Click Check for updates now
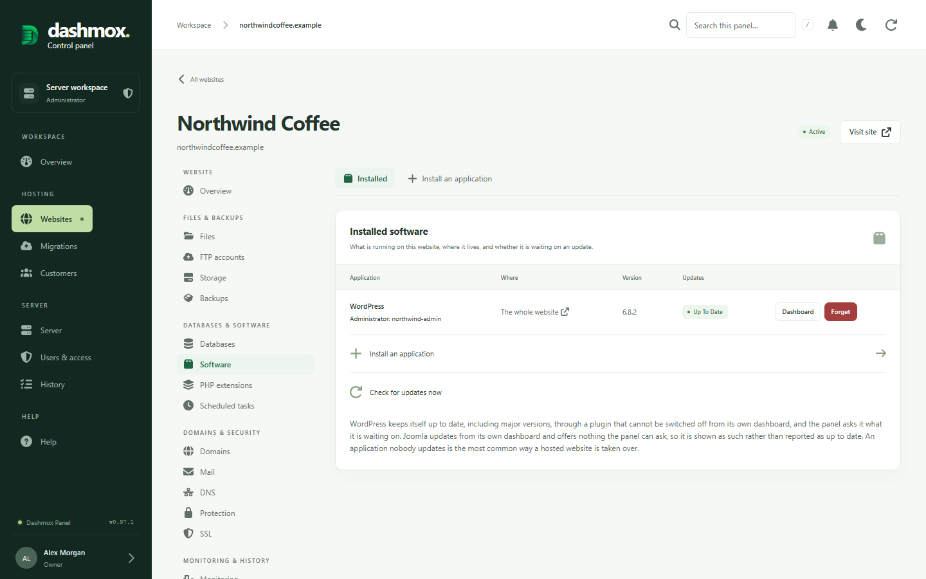 (x=618, y=392)
